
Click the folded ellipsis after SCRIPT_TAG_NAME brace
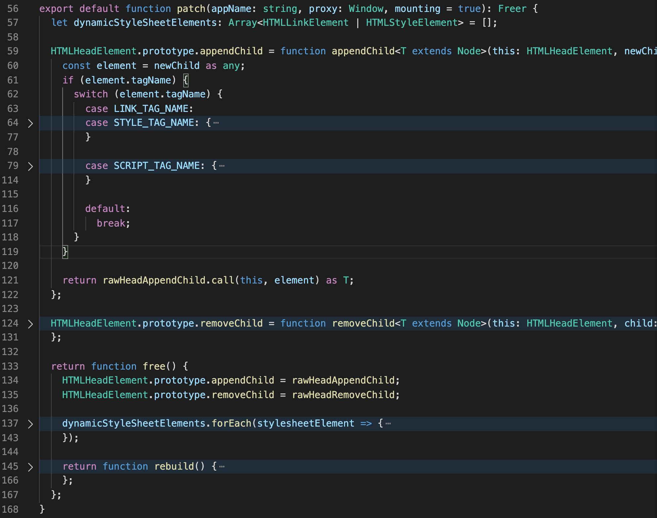[x=222, y=166]
